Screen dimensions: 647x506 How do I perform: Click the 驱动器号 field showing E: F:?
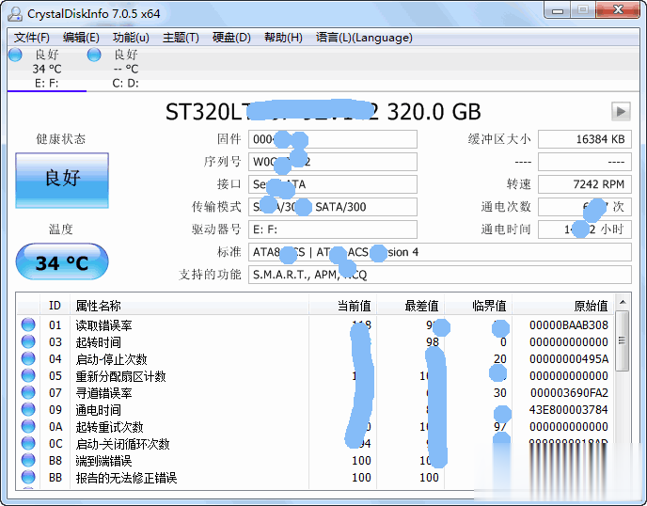(333, 229)
